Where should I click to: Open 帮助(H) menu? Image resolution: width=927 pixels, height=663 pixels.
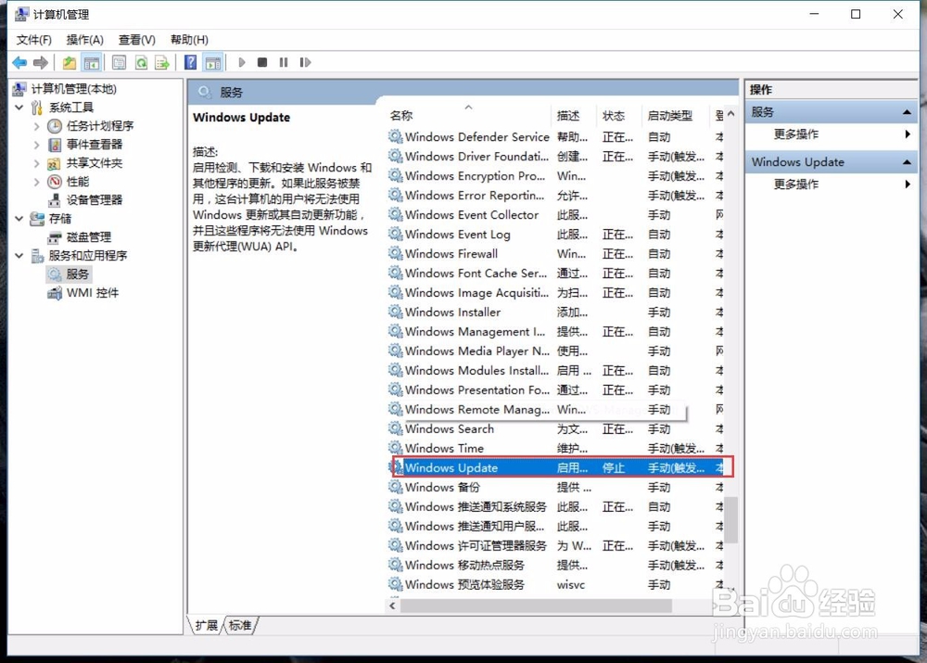click(x=189, y=40)
